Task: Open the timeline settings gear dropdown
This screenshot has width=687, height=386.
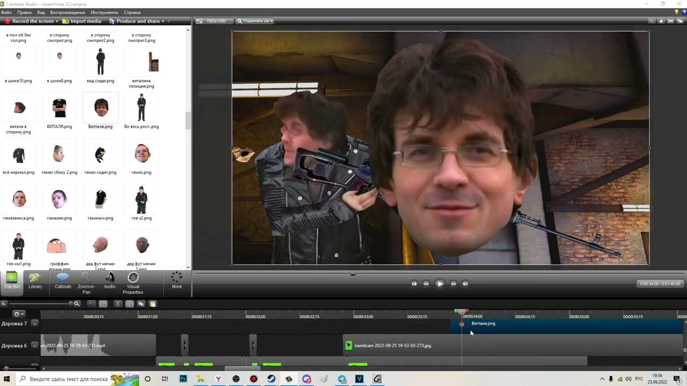Action: click(19, 314)
